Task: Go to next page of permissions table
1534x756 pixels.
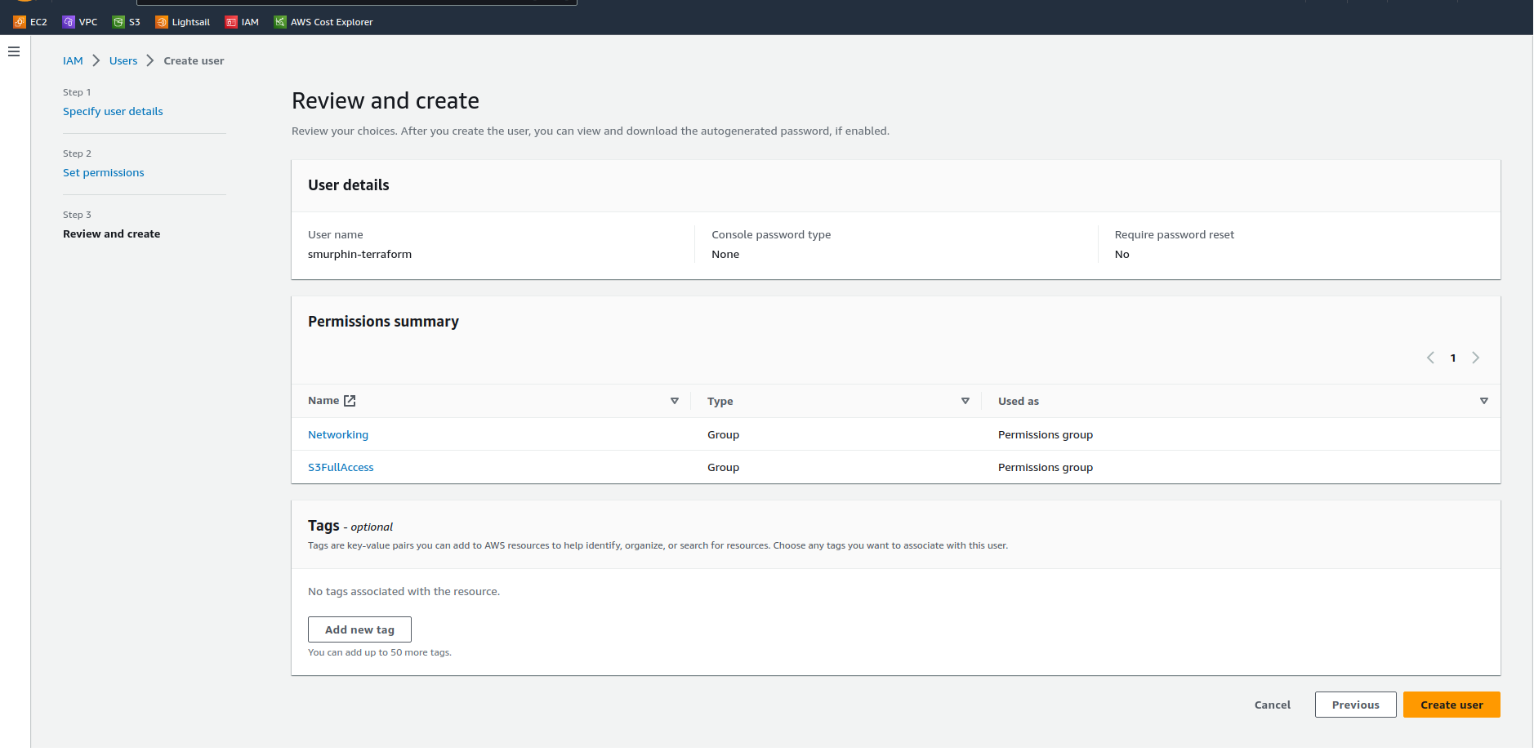Action: [x=1476, y=358]
